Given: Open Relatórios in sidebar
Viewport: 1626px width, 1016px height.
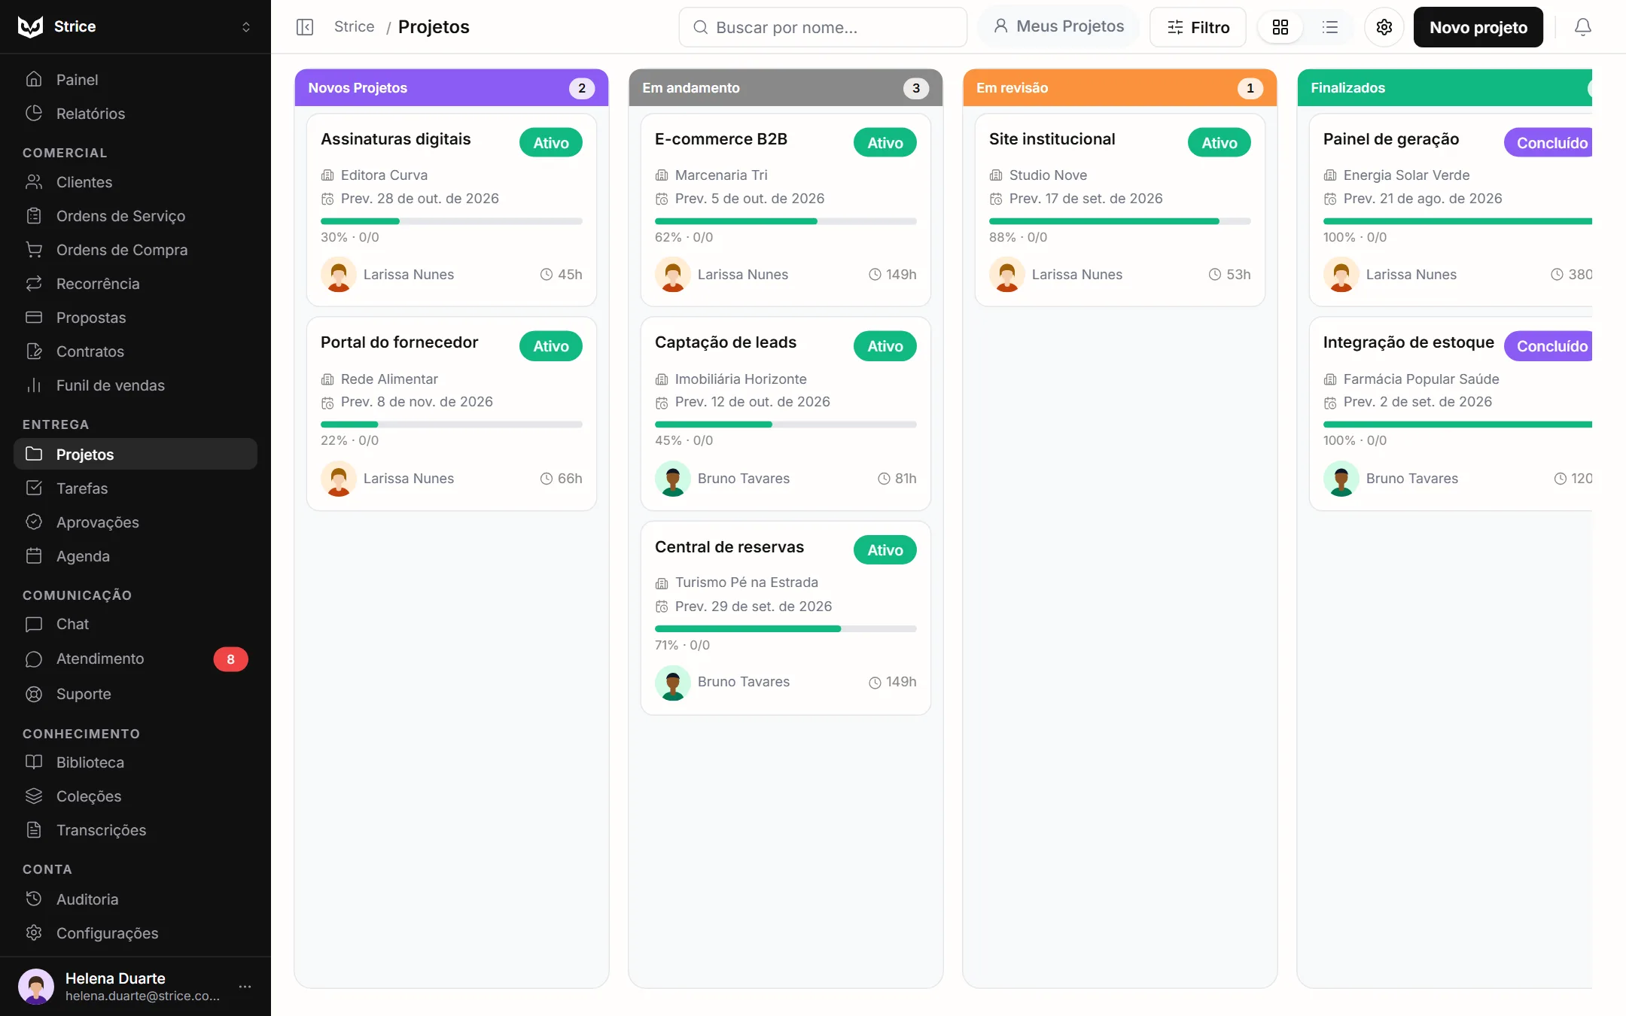Looking at the screenshot, I should tap(135, 114).
